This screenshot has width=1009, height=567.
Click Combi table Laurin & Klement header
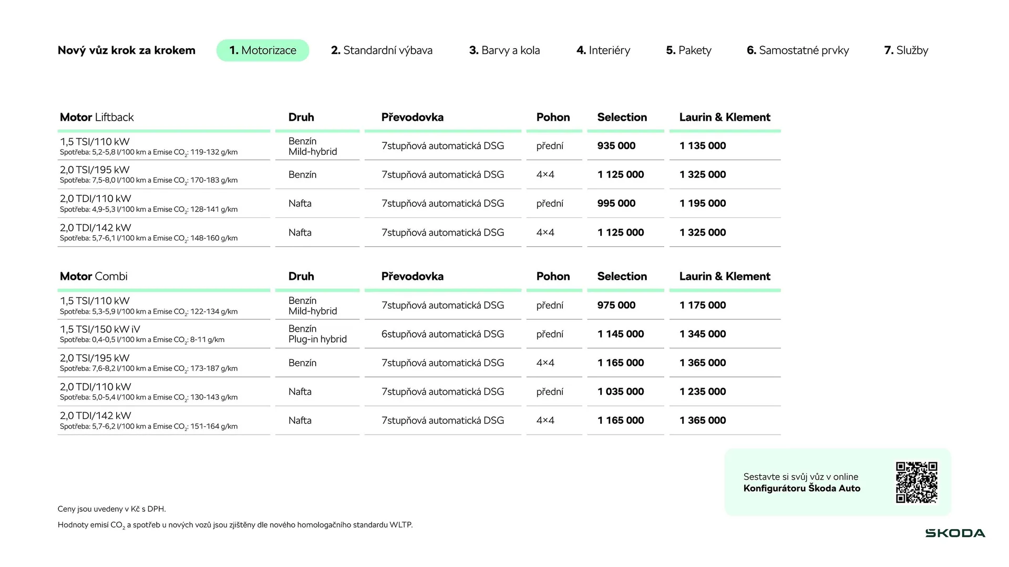[x=725, y=276]
